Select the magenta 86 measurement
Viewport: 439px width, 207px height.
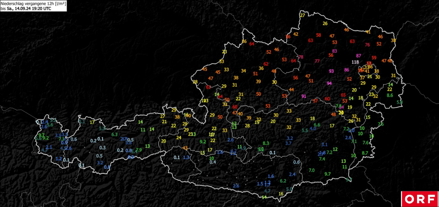[x=347, y=70]
